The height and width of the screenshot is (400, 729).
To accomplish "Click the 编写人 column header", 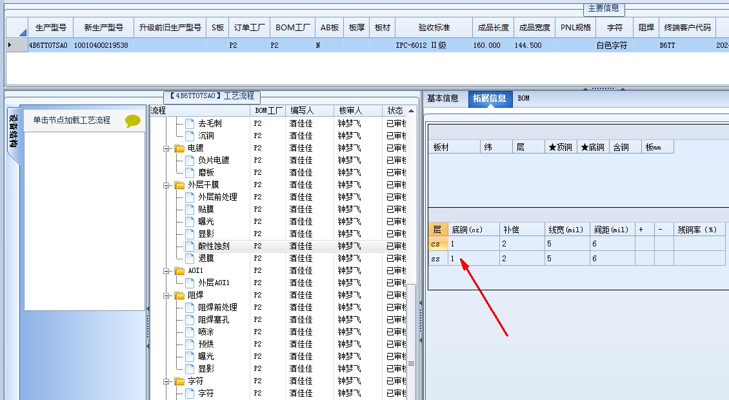I will coord(309,111).
